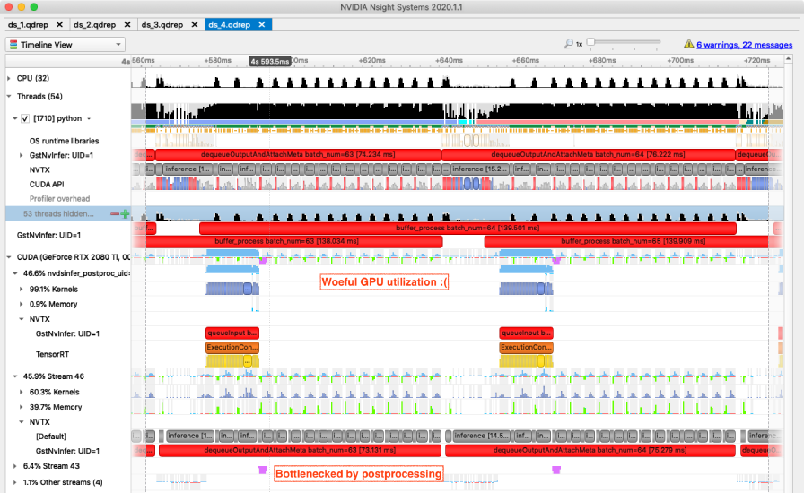Close the ds_1.qdrep tab
The width and height of the screenshot is (804, 493).
click(59, 24)
